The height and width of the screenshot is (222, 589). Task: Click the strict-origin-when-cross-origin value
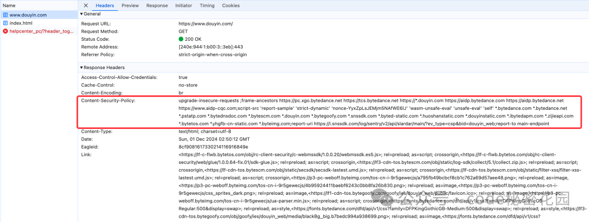point(213,55)
